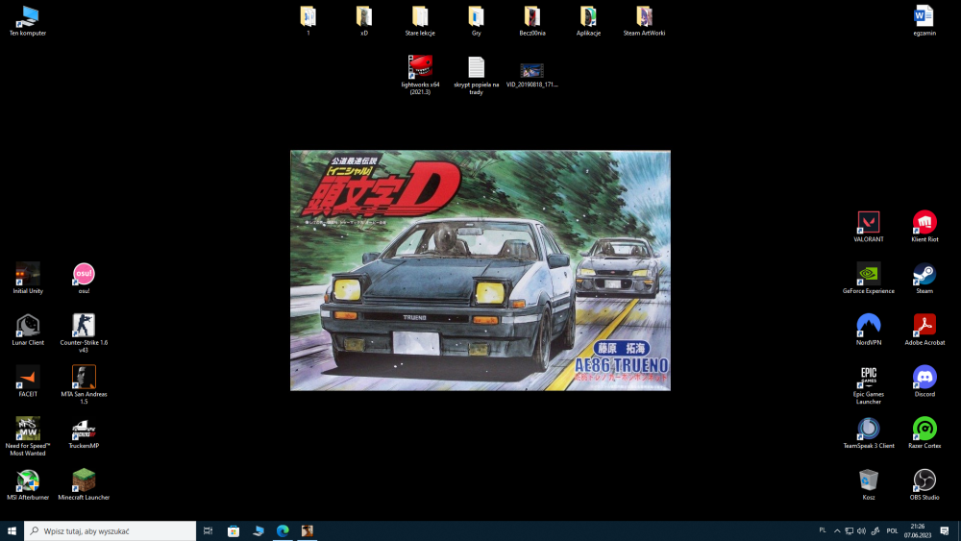Click the taskbar search box
Screen dimensions: 961x541
pos(111,531)
